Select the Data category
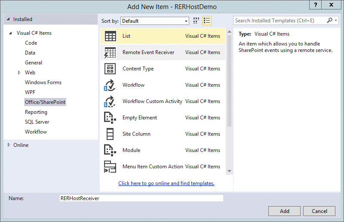The width and height of the screenshot is (344, 222). point(30,53)
